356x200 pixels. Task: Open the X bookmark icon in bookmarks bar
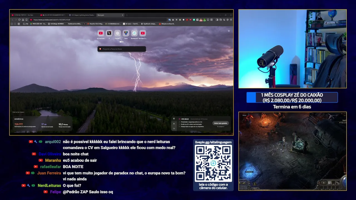point(84,24)
